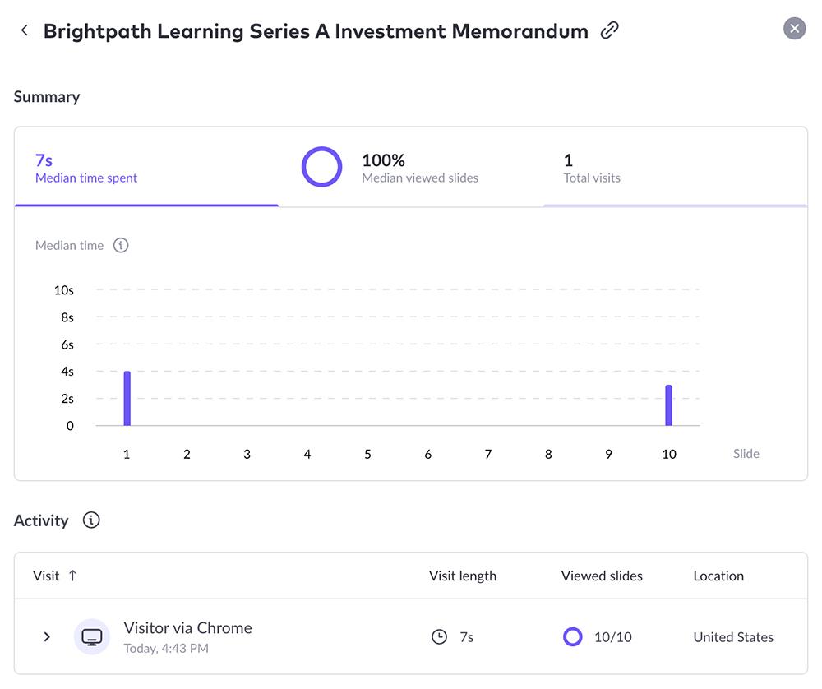Select the Median viewed slides tab
The image size is (822, 689).
click(410, 168)
